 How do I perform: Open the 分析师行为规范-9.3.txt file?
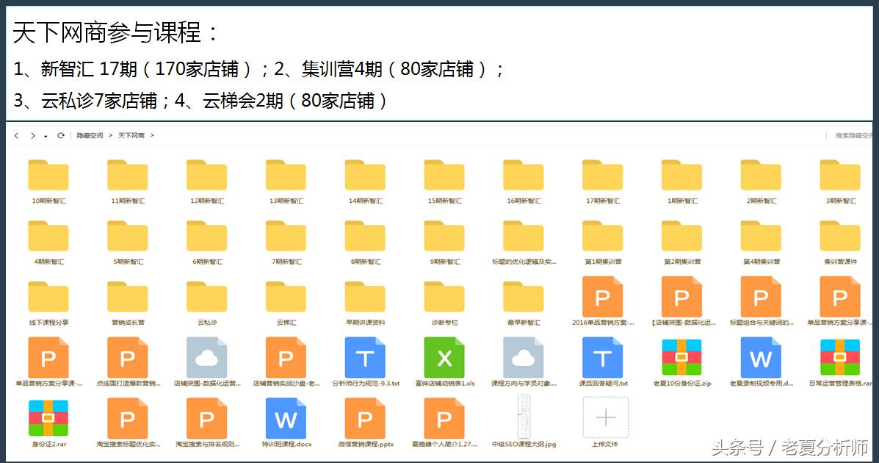pyautogui.click(x=365, y=359)
